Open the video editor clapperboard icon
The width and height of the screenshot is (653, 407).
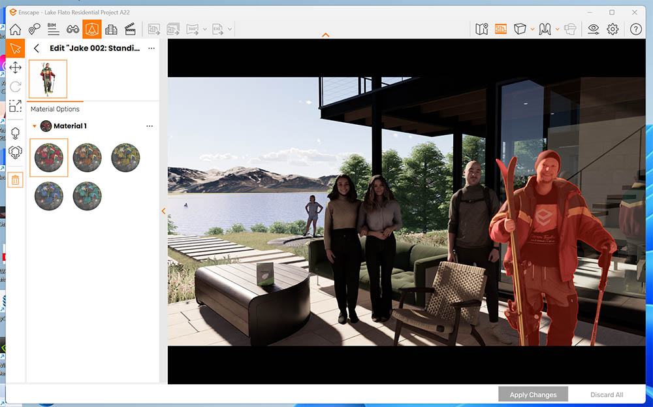tap(130, 29)
